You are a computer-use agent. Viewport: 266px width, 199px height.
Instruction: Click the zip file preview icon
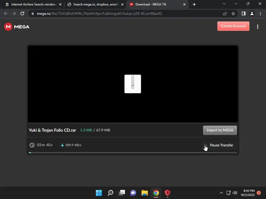[133, 84]
